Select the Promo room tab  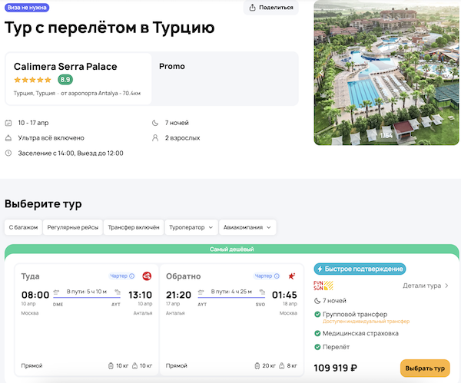(172, 67)
